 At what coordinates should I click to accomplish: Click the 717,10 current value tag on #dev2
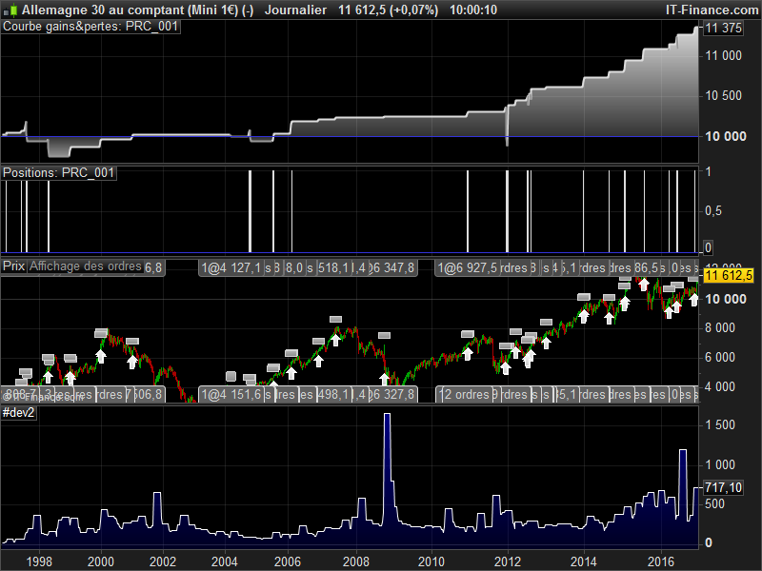pos(723,487)
